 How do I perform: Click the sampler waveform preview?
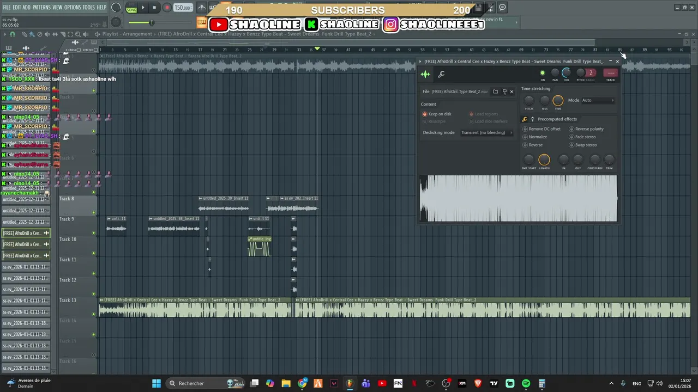pyautogui.click(x=519, y=198)
